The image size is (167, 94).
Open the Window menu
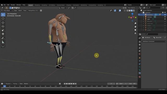[x=19, y=5]
